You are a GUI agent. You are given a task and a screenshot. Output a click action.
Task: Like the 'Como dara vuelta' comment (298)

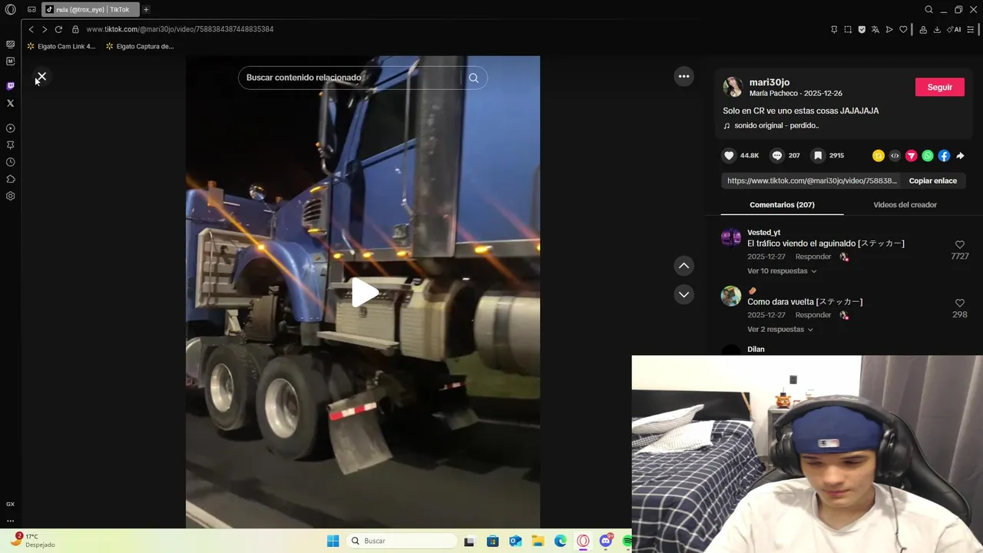(959, 303)
